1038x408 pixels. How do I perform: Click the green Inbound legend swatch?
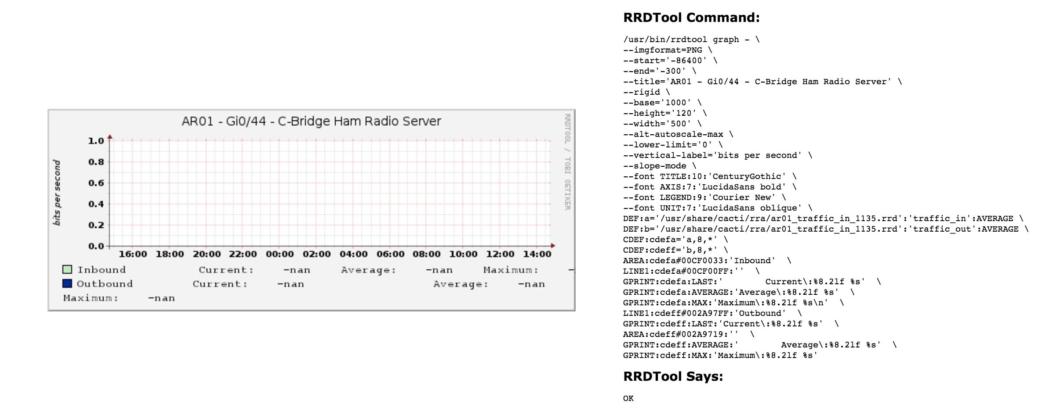click(67, 269)
